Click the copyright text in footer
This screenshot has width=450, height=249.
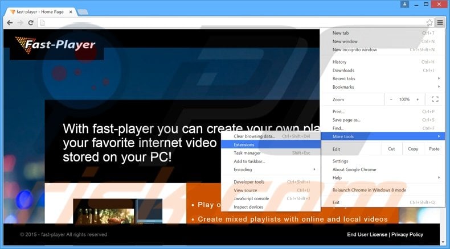pyautogui.click(x=63, y=234)
